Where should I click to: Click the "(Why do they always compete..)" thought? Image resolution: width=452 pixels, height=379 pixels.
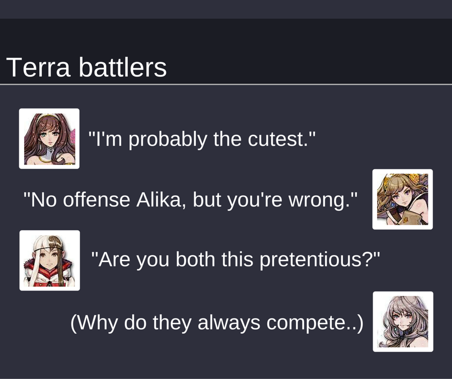[216, 322]
